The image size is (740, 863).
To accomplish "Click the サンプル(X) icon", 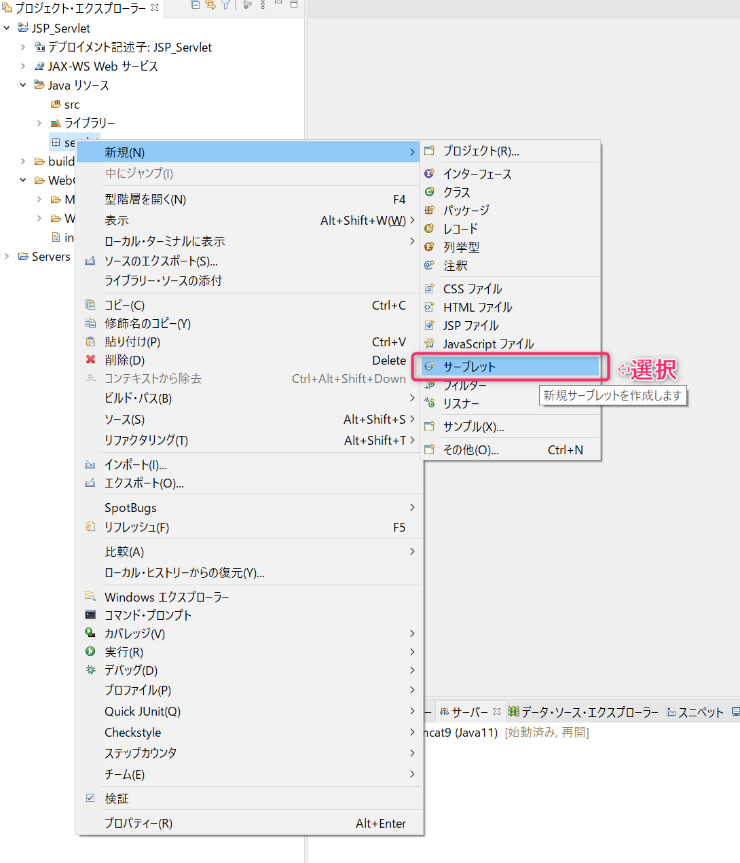I will (x=429, y=426).
